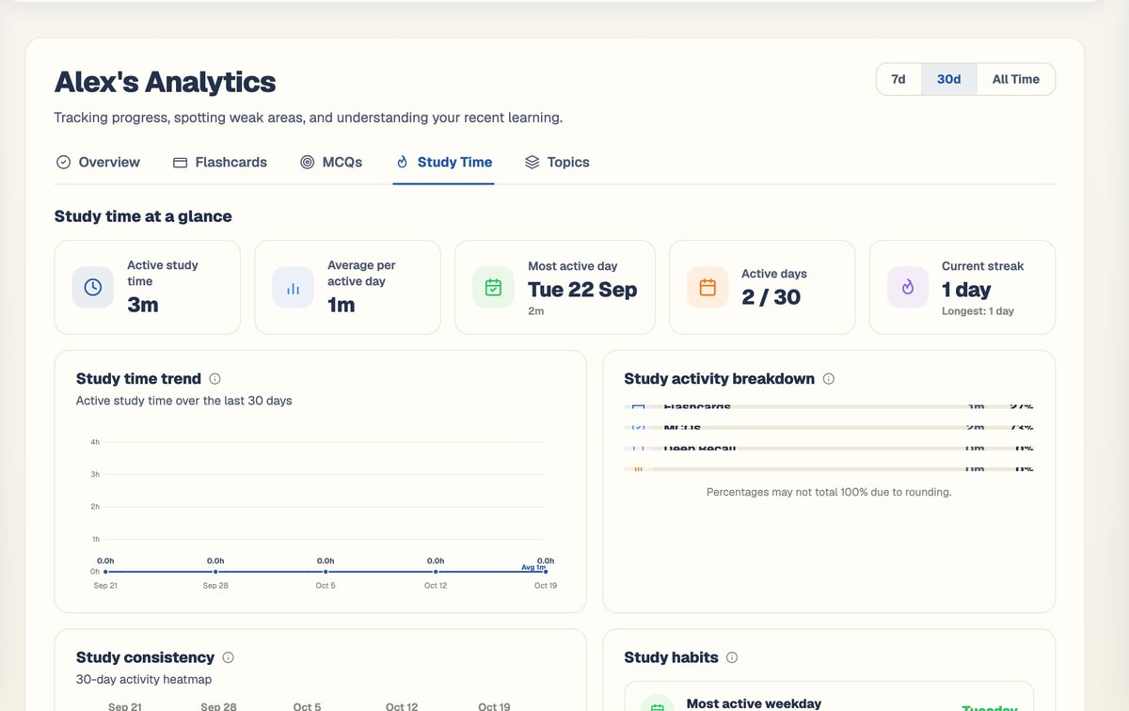
Task: Select the 7d time range
Action: [898, 79]
